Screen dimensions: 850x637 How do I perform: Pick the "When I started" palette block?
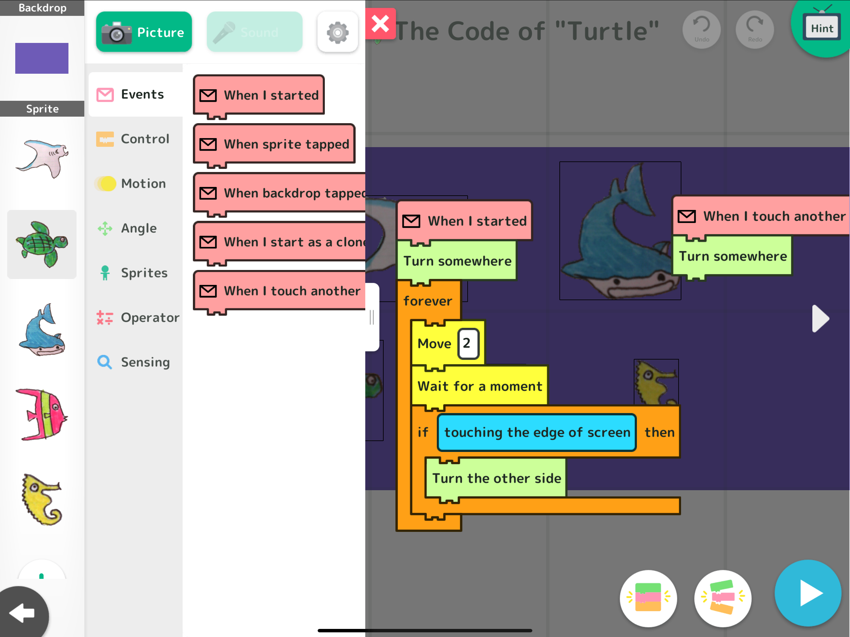259,95
